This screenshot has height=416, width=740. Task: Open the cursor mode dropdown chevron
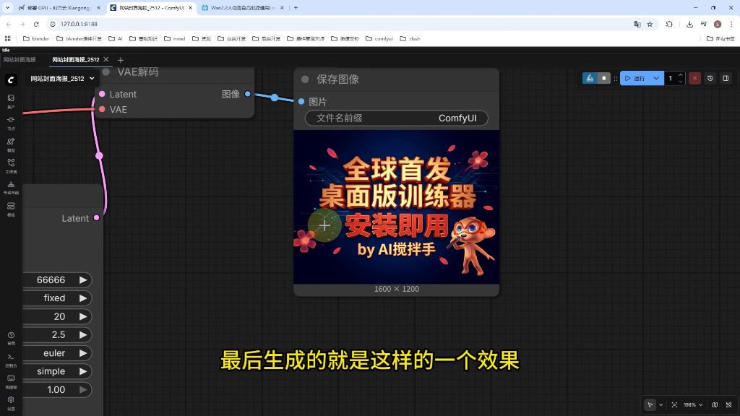(661, 404)
